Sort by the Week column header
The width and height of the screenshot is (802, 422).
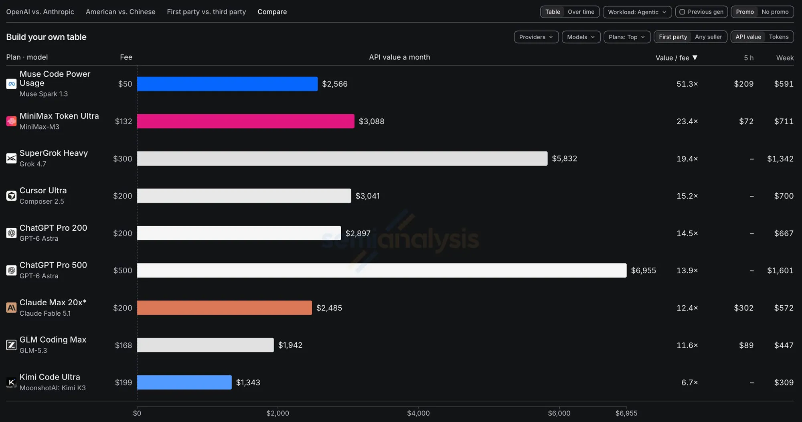pos(785,58)
